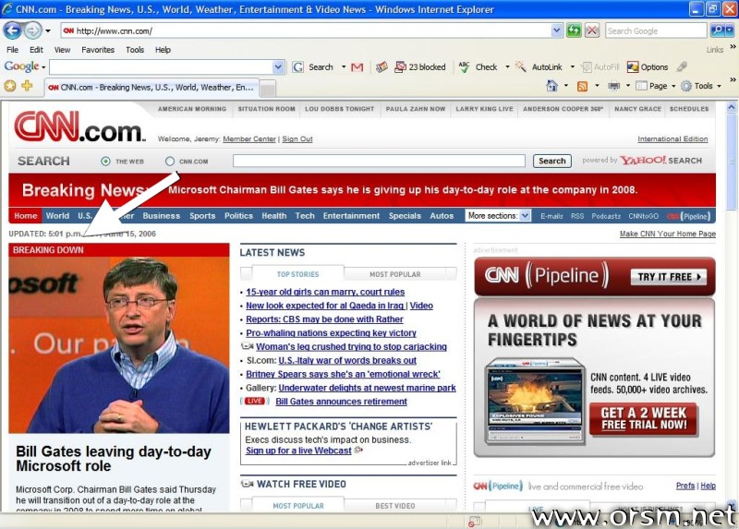The width and height of the screenshot is (739, 529).
Task: Open Sign up for a live Webcast link
Action: click(x=298, y=451)
